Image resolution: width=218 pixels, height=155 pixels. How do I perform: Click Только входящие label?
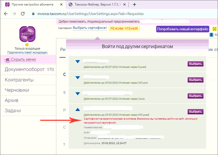click(27, 49)
